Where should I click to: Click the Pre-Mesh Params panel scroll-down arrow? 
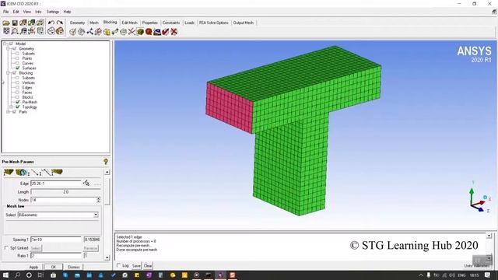click(x=107, y=257)
